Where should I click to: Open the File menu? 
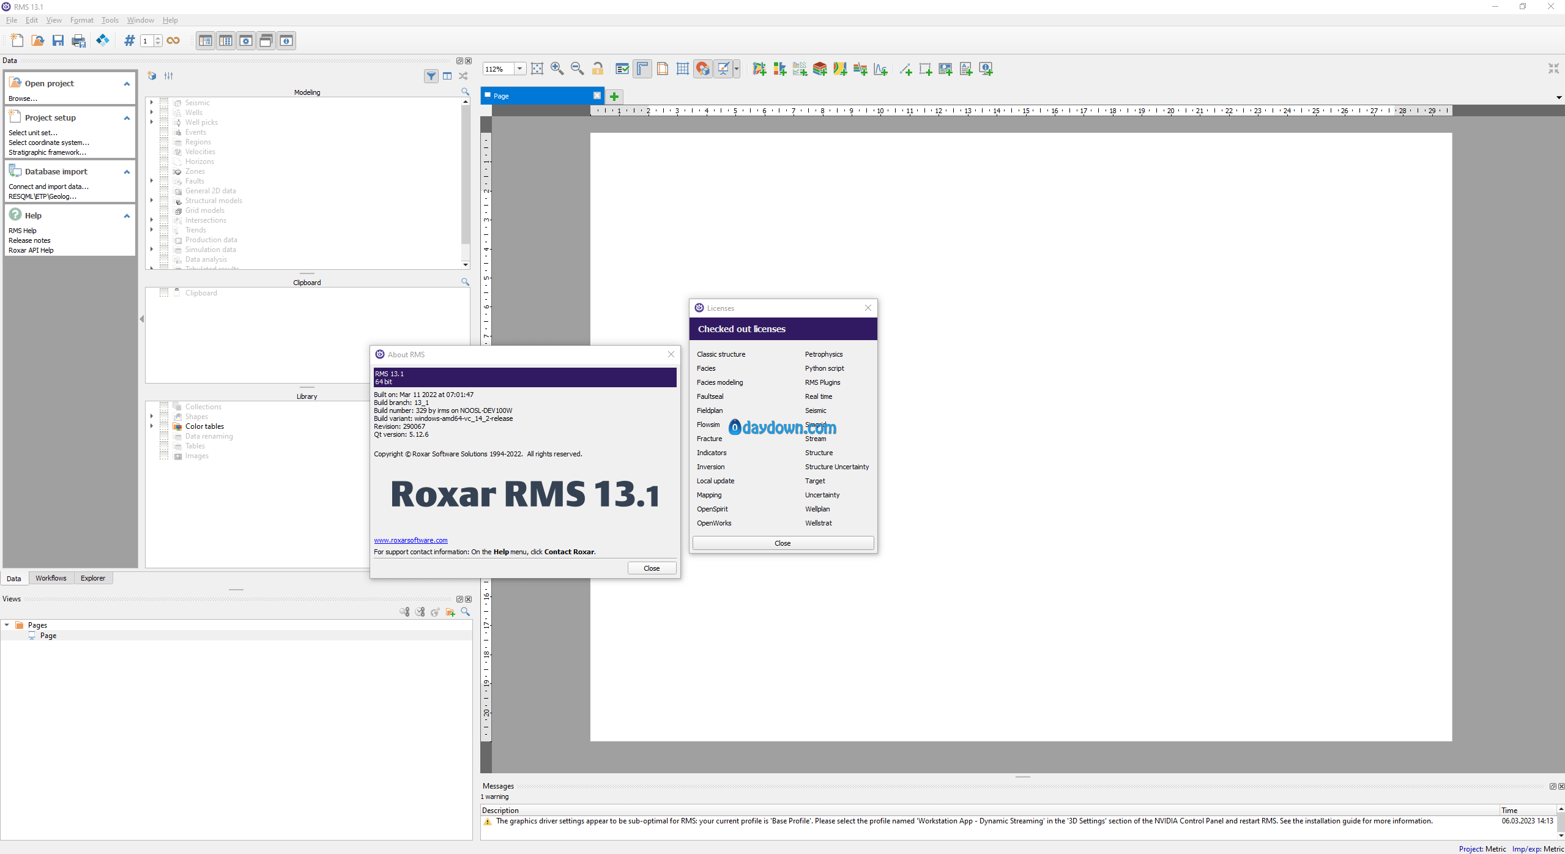tap(12, 20)
